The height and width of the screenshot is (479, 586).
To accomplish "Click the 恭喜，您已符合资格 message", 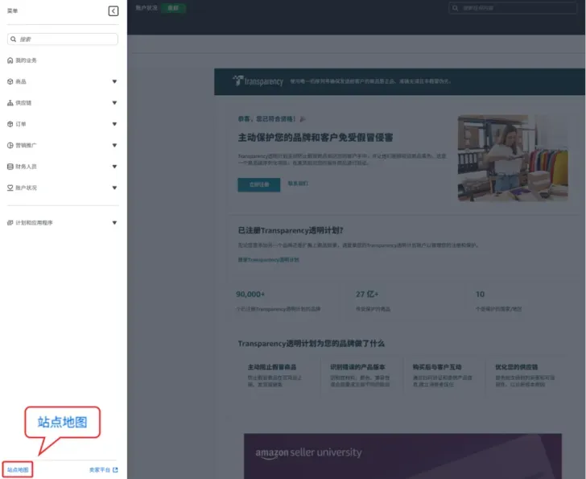I will coord(267,119).
